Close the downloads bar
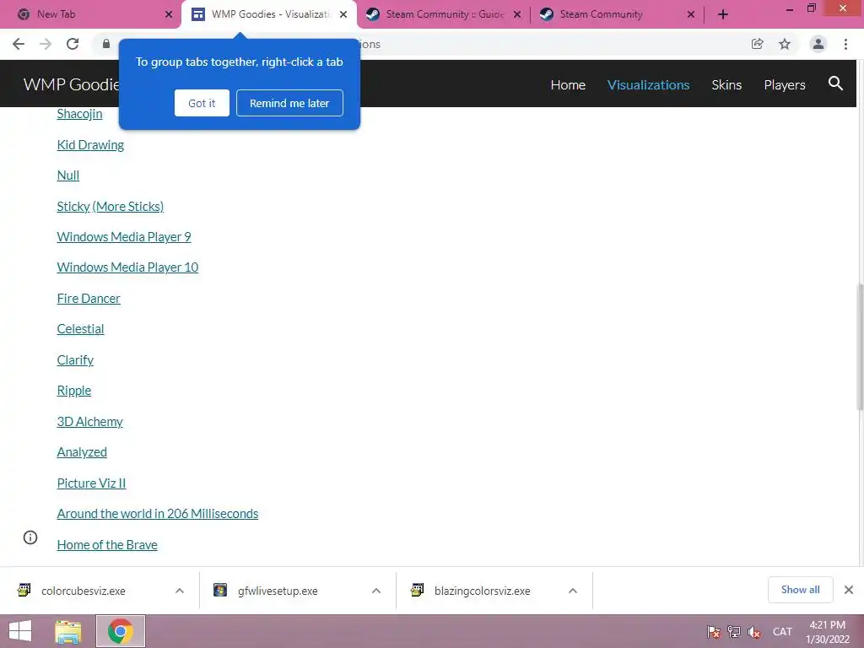Screen dimensions: 864x648 [x=849, y=590]
